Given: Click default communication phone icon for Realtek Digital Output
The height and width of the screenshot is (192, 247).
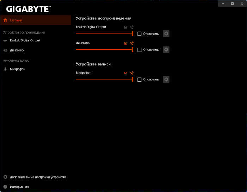Looking at the screenshot, I should tap(132, 27).
